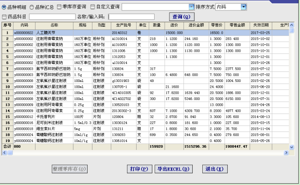Export data with 导出EXCEL(D) button
This screenshot has width=300, height=185.
pos(174,169)
